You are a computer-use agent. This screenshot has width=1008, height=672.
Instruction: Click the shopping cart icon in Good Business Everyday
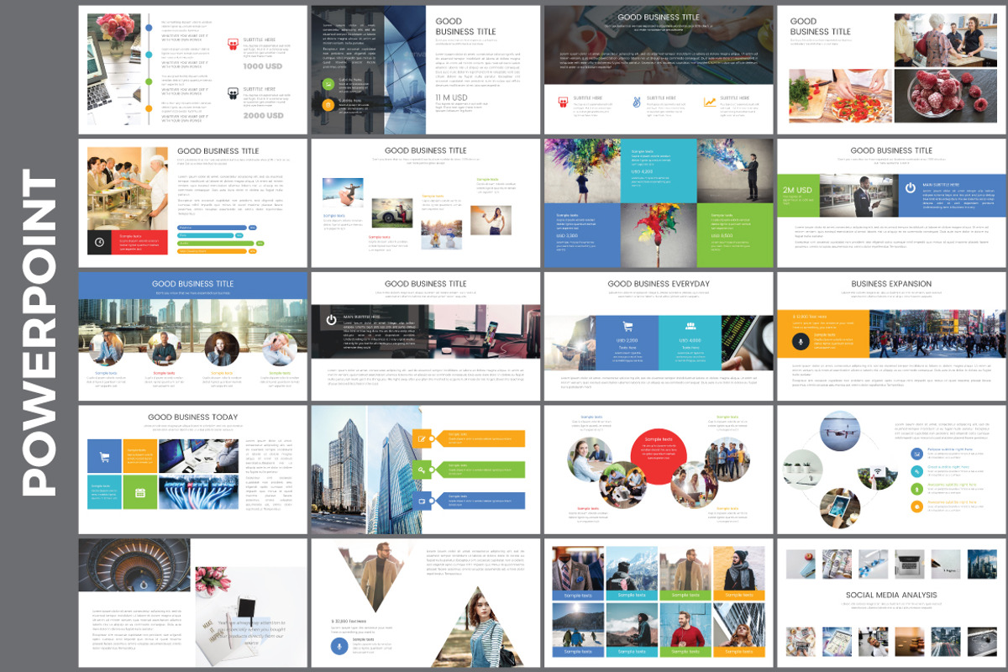click(627, 326)
